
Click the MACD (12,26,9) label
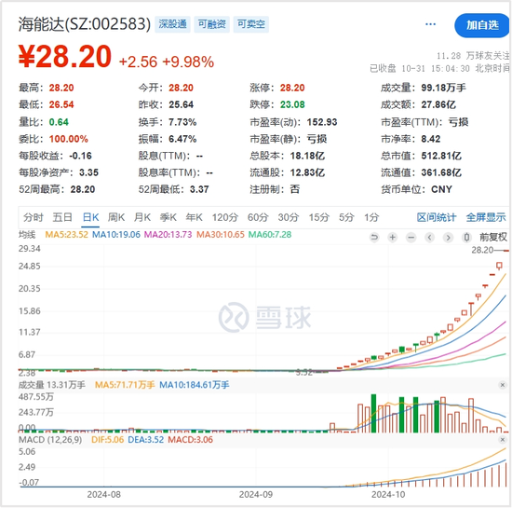[x=50, y=440]
